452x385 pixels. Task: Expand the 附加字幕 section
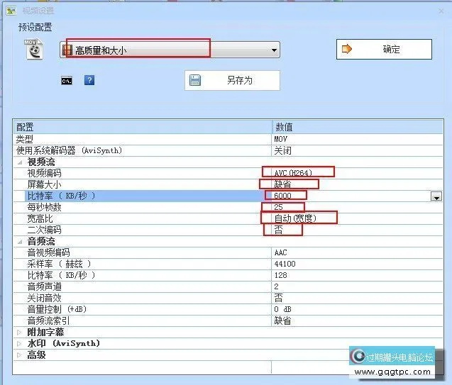pyautogui.click(x=19, y=333)
